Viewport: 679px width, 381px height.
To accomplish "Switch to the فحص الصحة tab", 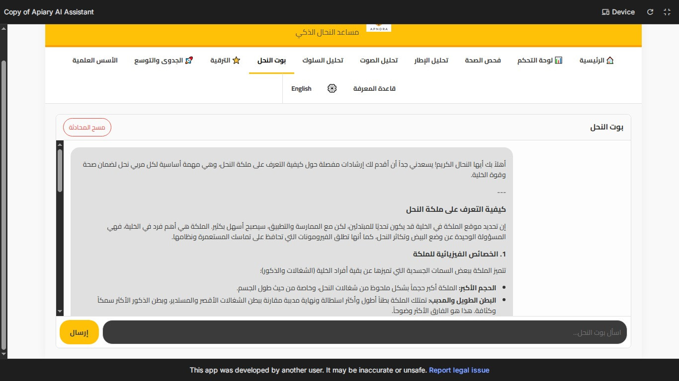I will click(482, 60).
